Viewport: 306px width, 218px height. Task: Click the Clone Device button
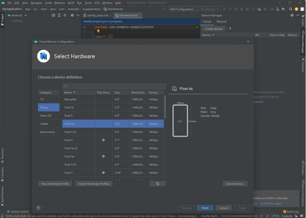235,184
